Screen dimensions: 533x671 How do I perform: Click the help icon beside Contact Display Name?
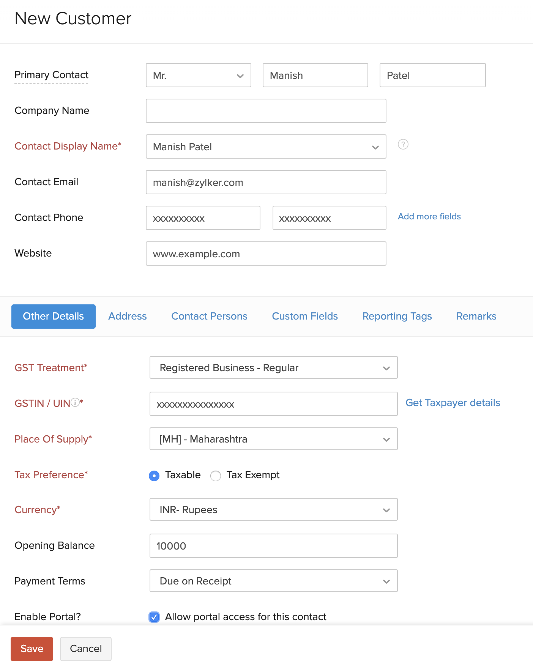pos(403,145)
